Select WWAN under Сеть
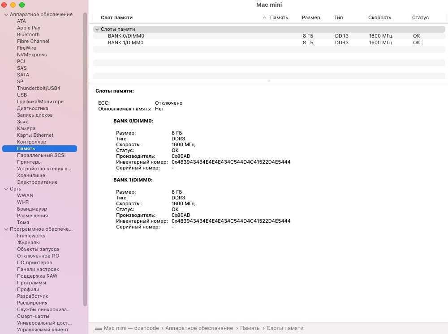Image resolution: width=448 pixels, height=334 pixels. coord(25,196)
